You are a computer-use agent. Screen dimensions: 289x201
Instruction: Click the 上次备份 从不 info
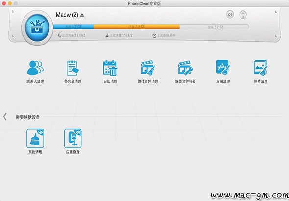point(164,36)
